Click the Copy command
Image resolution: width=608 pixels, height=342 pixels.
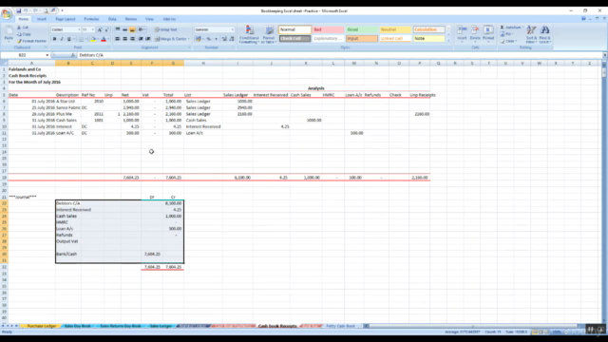tap(24, 34)
